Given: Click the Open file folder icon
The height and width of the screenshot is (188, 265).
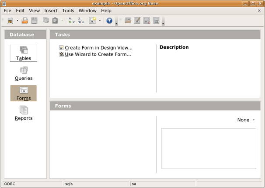Looking at the screenshot, I should [25, 21].
